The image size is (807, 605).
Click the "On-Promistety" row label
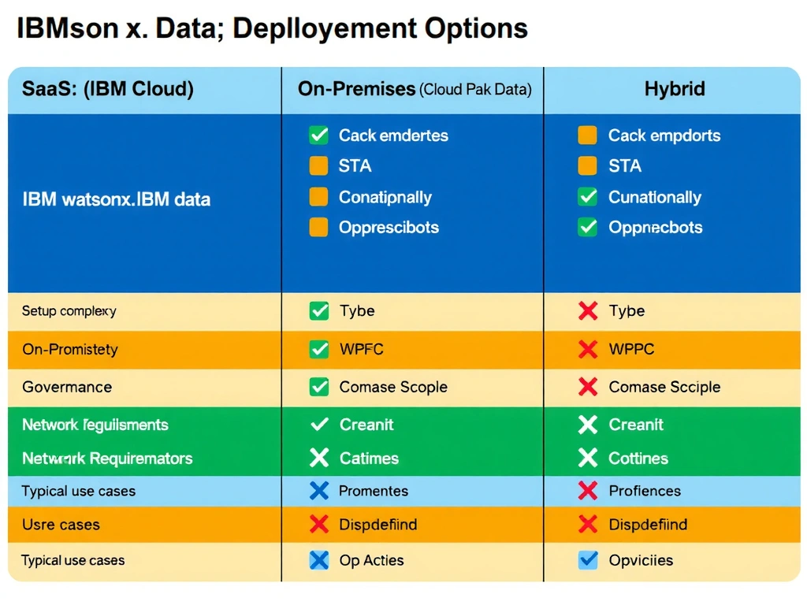[70, 349]
